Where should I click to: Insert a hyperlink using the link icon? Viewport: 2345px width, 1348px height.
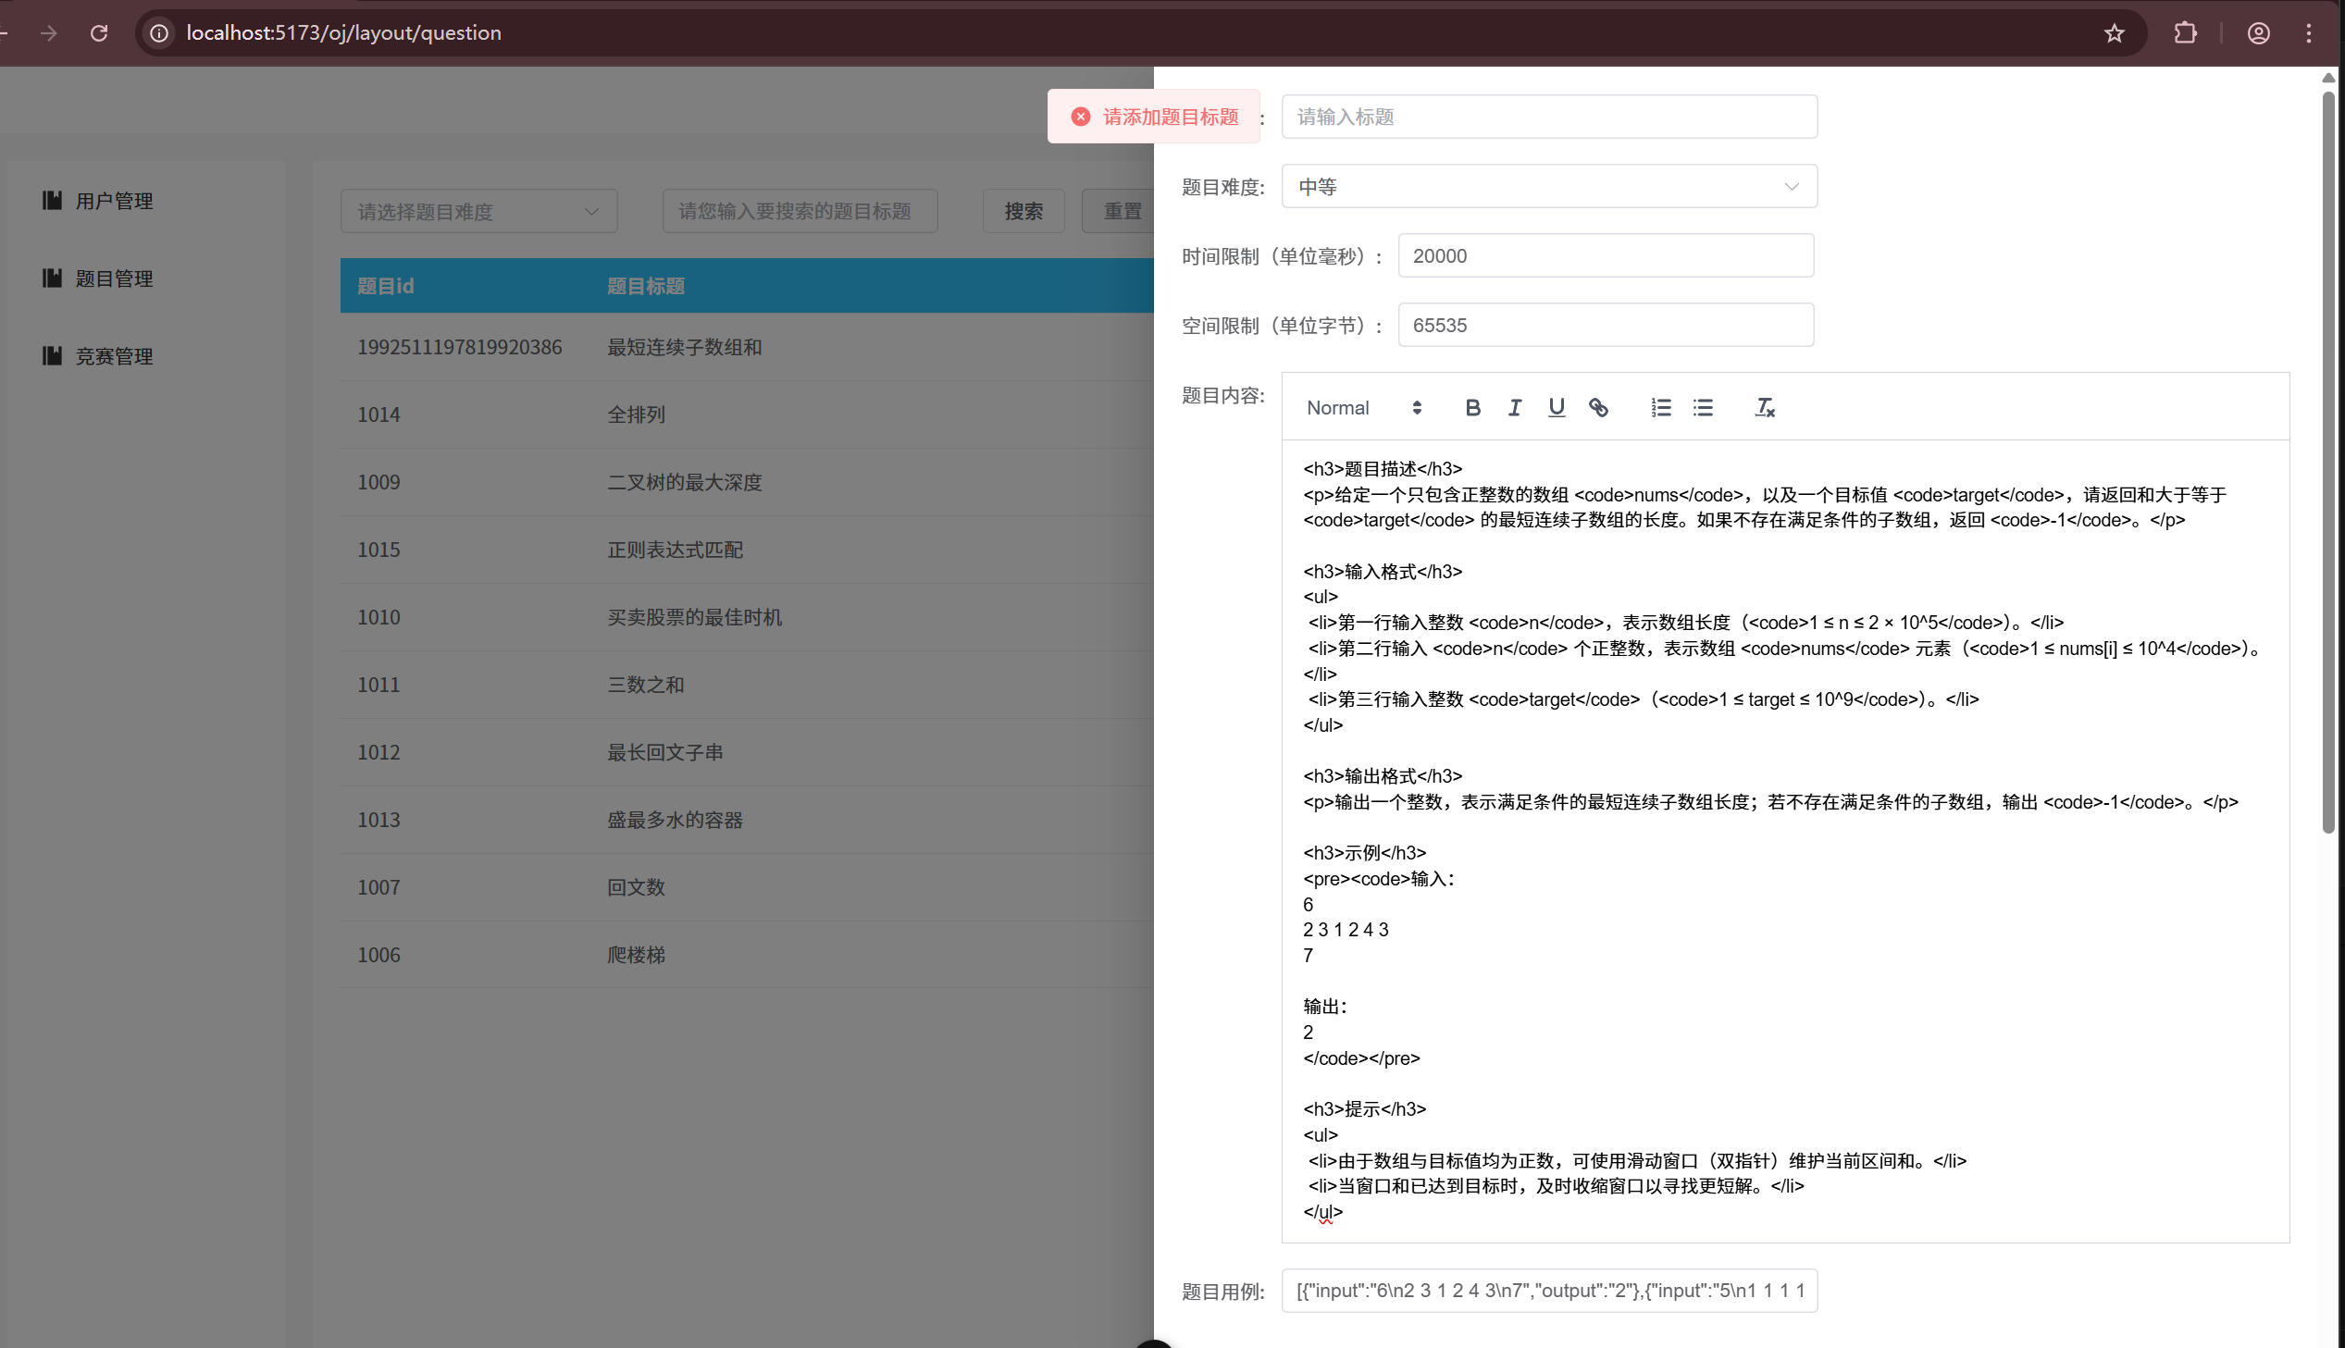1599,407
